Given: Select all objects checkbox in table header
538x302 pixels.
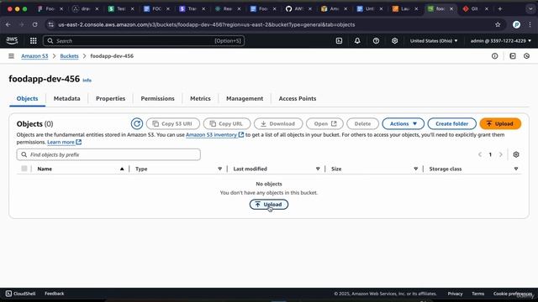Looking at the screenshot, I should tap(24, 169).
